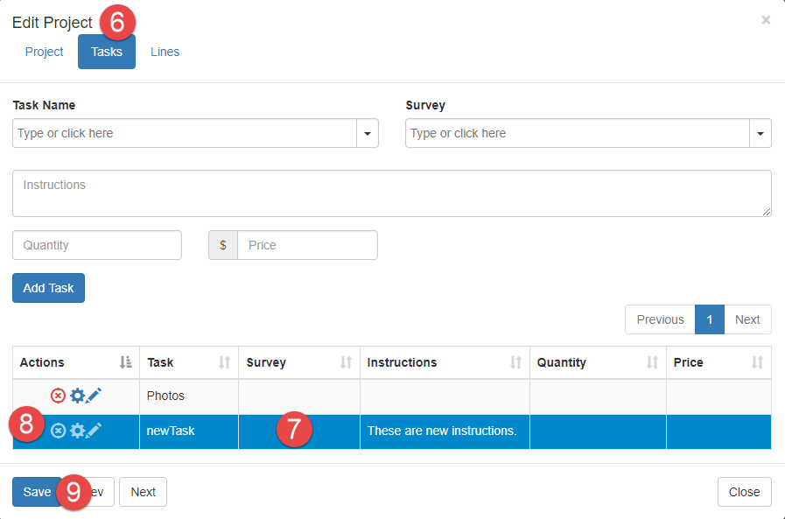This screenshot has width=785, height=519.
Task: Go to Next page in pagination
Action: pos(746,319)
